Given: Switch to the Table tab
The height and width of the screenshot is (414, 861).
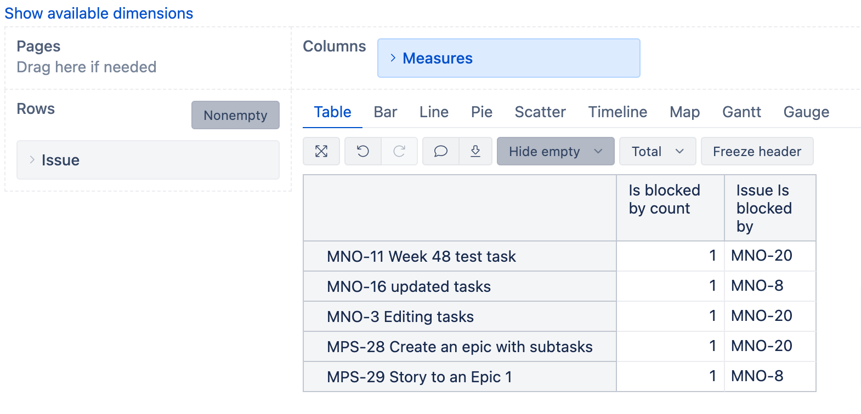Looking at the screenshot, I should pyautogui.click(x=332, y=112).
